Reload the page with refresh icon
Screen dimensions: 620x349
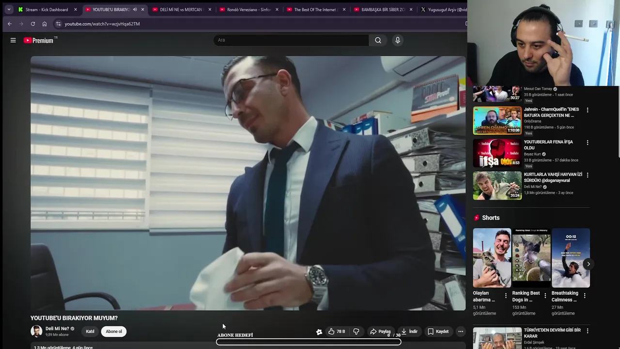[x=32, y=24]
